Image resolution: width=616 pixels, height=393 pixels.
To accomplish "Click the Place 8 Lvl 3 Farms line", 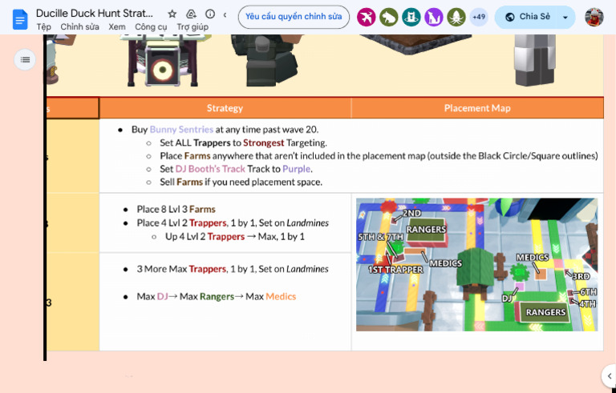I will coord(176,209).
